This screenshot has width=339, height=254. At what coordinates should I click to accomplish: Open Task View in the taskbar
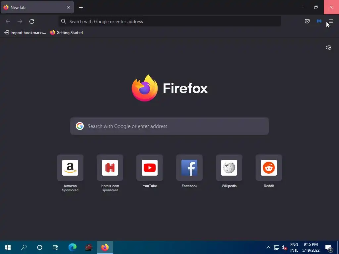[x=56, y=247]
